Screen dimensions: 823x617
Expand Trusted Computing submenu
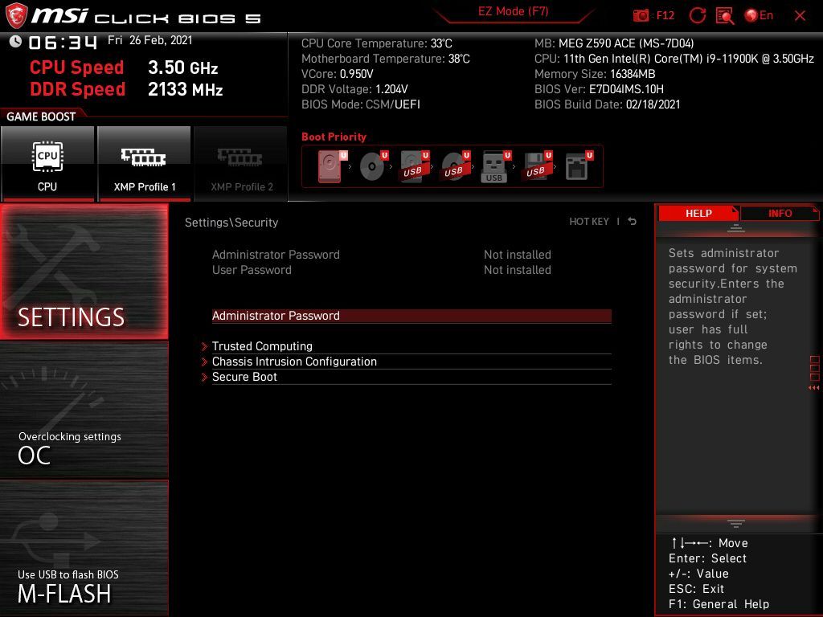click(411, 346)
